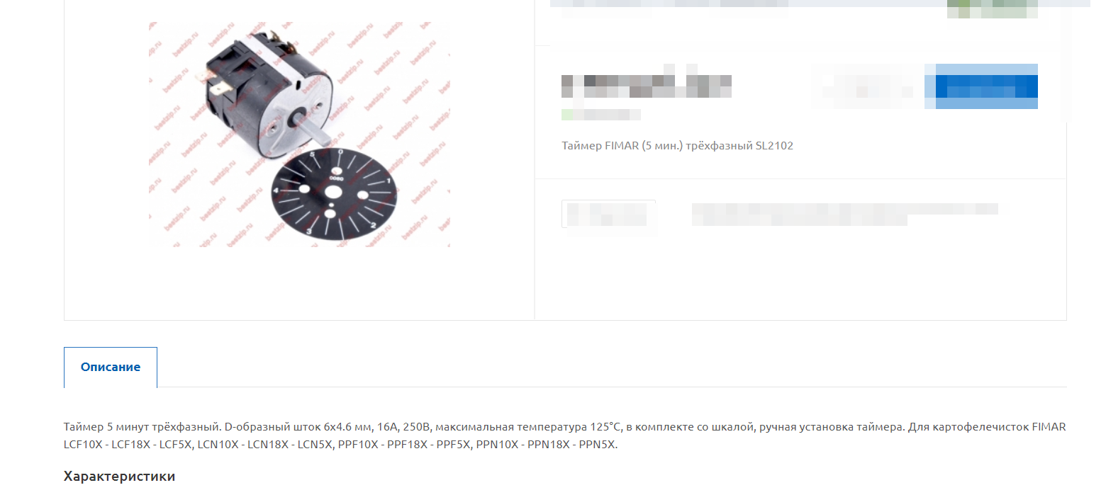Click the blurred quantity input box

[608, 214]
